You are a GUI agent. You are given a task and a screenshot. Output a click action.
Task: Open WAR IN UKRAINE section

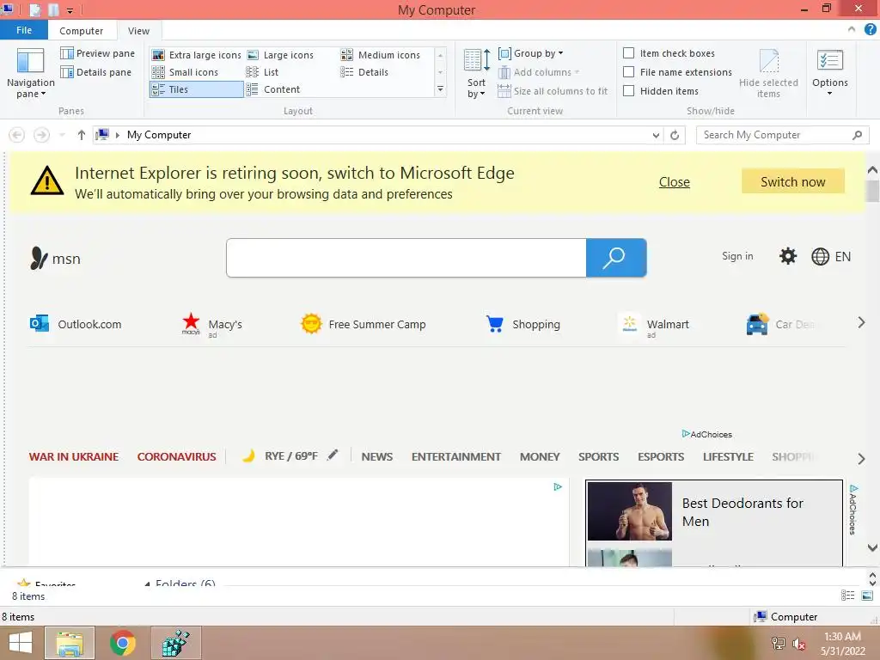click(74, 457)
